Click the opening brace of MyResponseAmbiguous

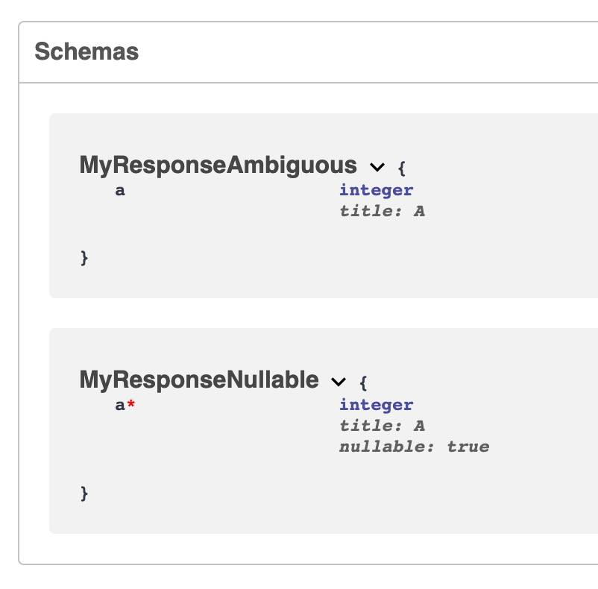click(x=401, y=167)
